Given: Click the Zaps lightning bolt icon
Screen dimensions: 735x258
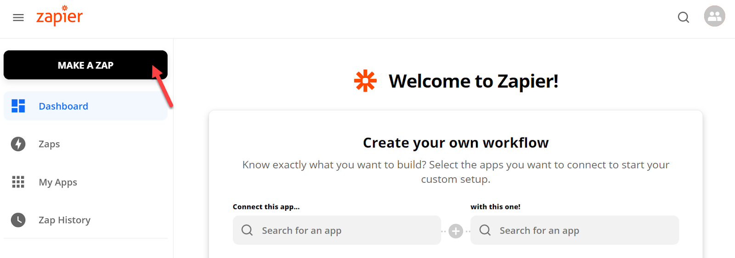Looking at the screenshot, I should click(18, 144).
